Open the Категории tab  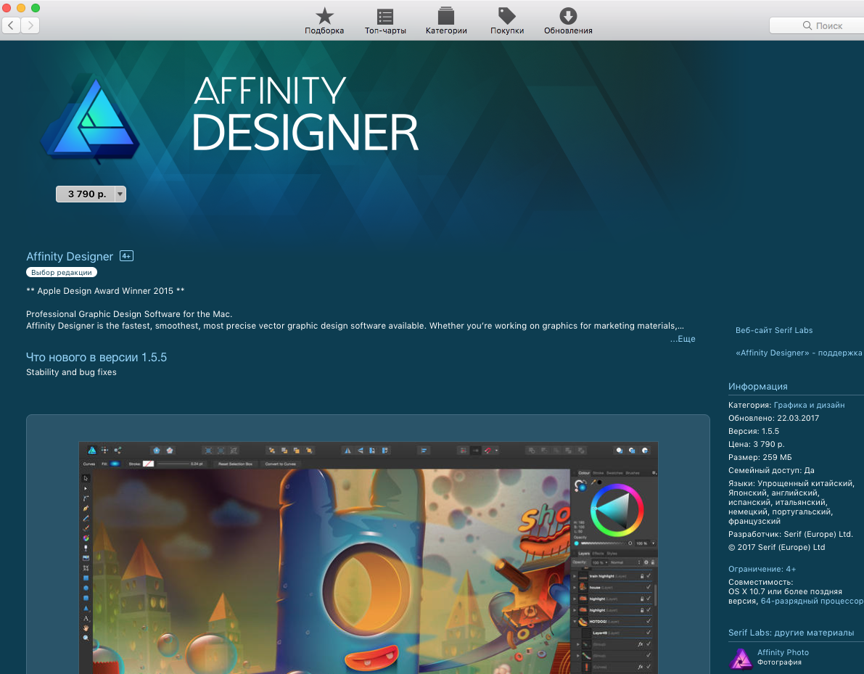coord(446,22)
